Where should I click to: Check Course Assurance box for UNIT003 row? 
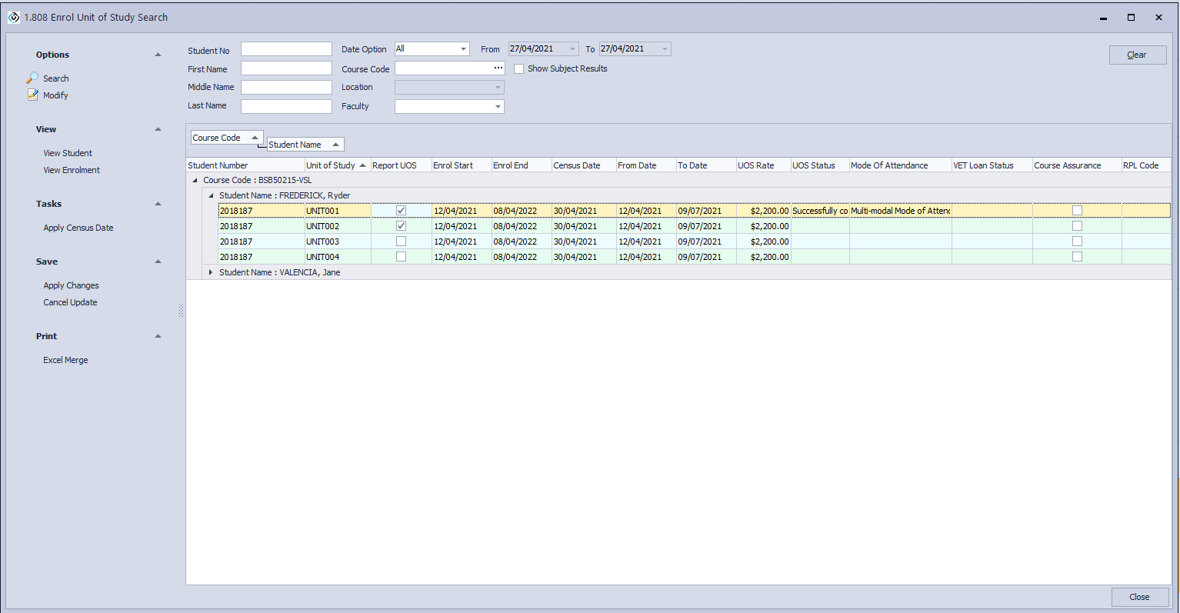tap(1077, 242)
